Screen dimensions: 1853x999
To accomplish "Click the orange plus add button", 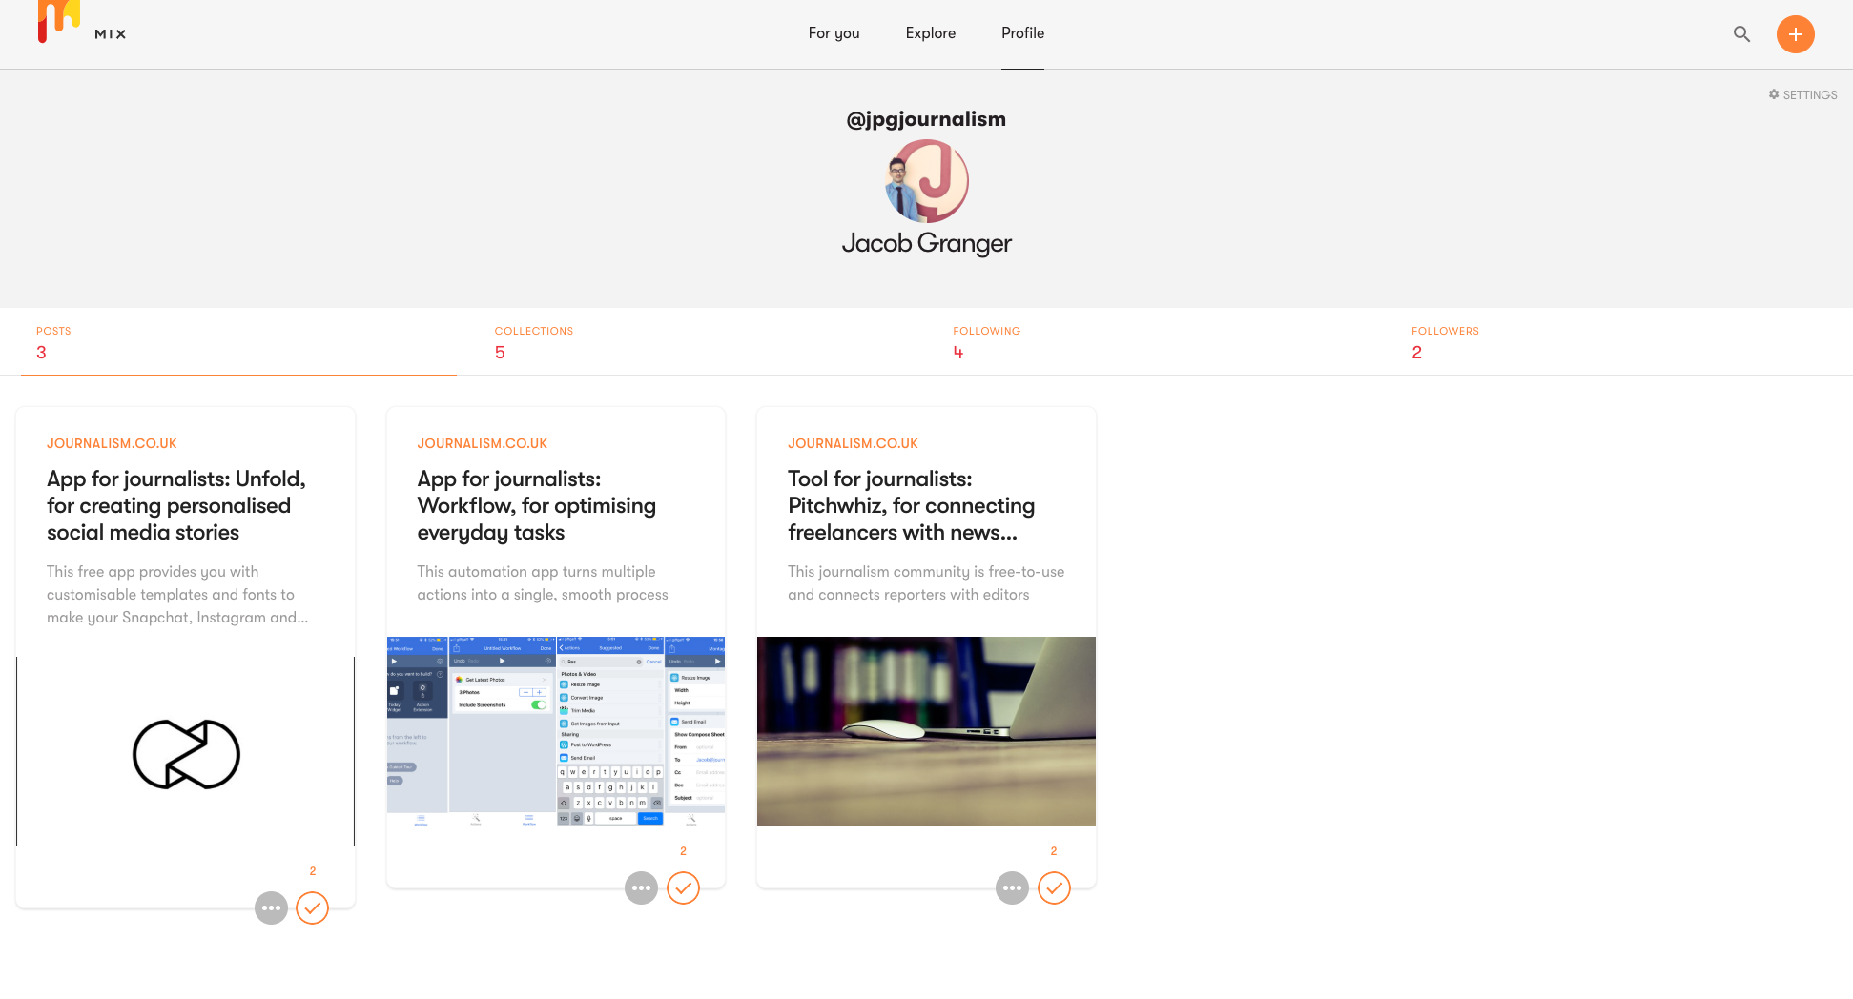I will 1795,34.
